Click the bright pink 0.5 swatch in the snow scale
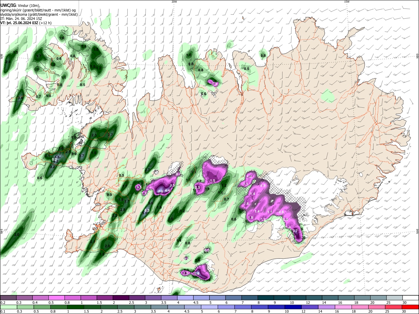The height and width of the screenshot is (314, 419). (56, 298)
